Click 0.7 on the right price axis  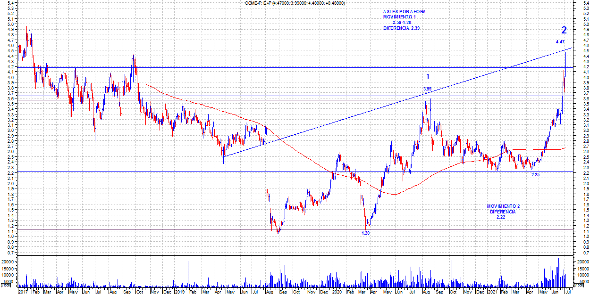[x=580, y=253]
